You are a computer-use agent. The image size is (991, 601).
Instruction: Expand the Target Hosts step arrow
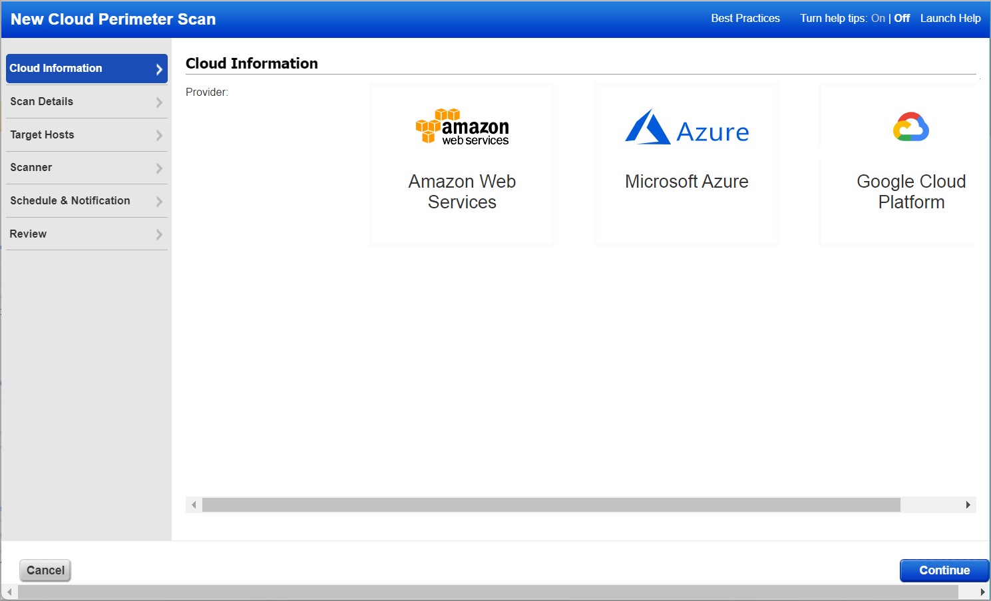[159, 136]
